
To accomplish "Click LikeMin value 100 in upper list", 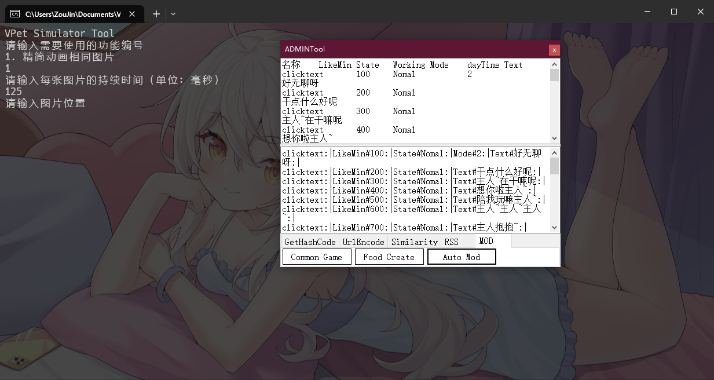I will [363, 74].
